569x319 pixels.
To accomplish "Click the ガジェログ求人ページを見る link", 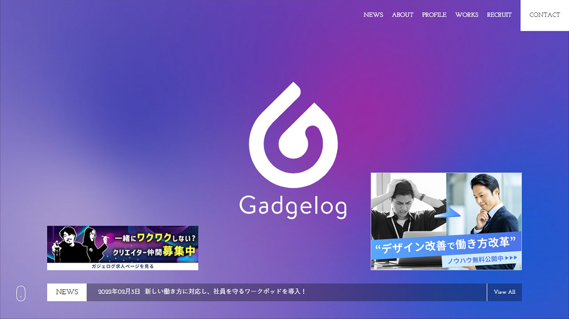I will pos(123,266).
